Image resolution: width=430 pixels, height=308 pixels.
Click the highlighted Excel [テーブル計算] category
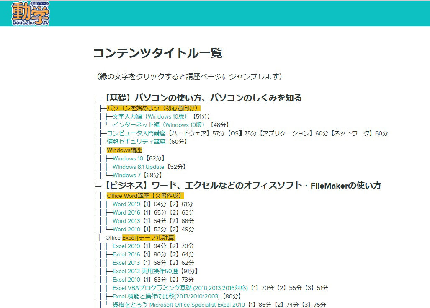[x=149, y=238]
